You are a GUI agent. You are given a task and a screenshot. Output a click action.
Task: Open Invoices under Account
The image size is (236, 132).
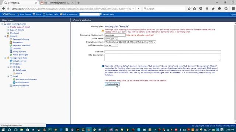17,48
